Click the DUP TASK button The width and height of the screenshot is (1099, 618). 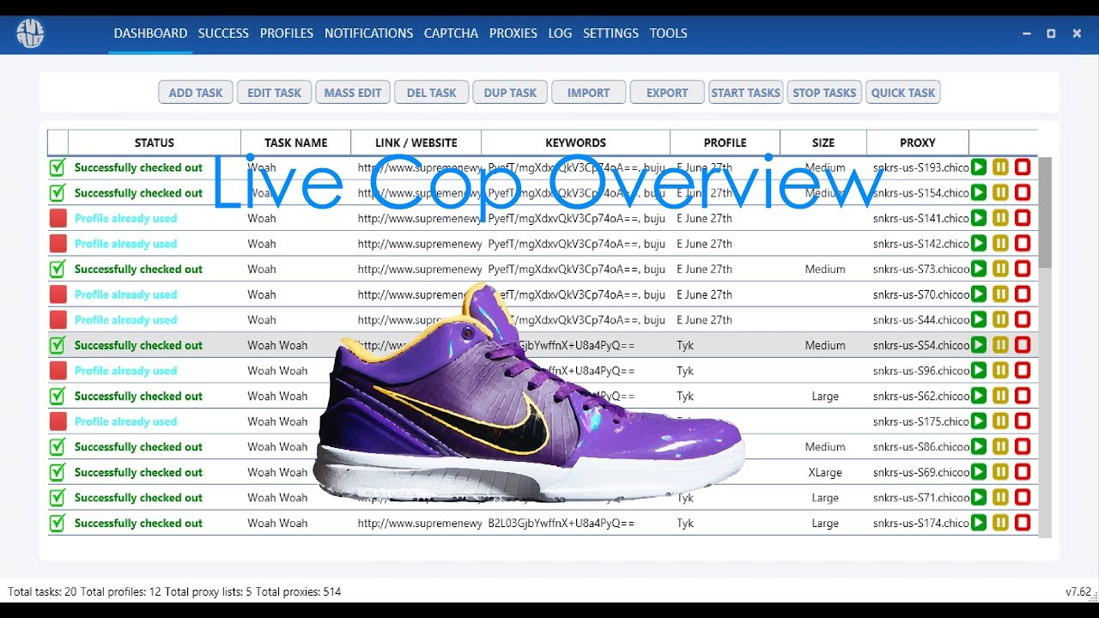510,93
